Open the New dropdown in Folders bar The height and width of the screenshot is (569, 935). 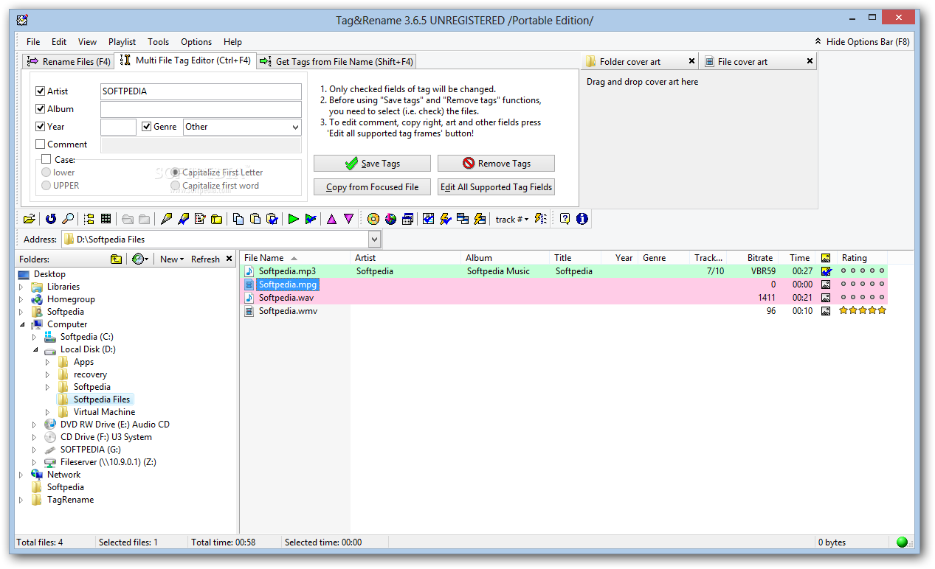point(172,259)
